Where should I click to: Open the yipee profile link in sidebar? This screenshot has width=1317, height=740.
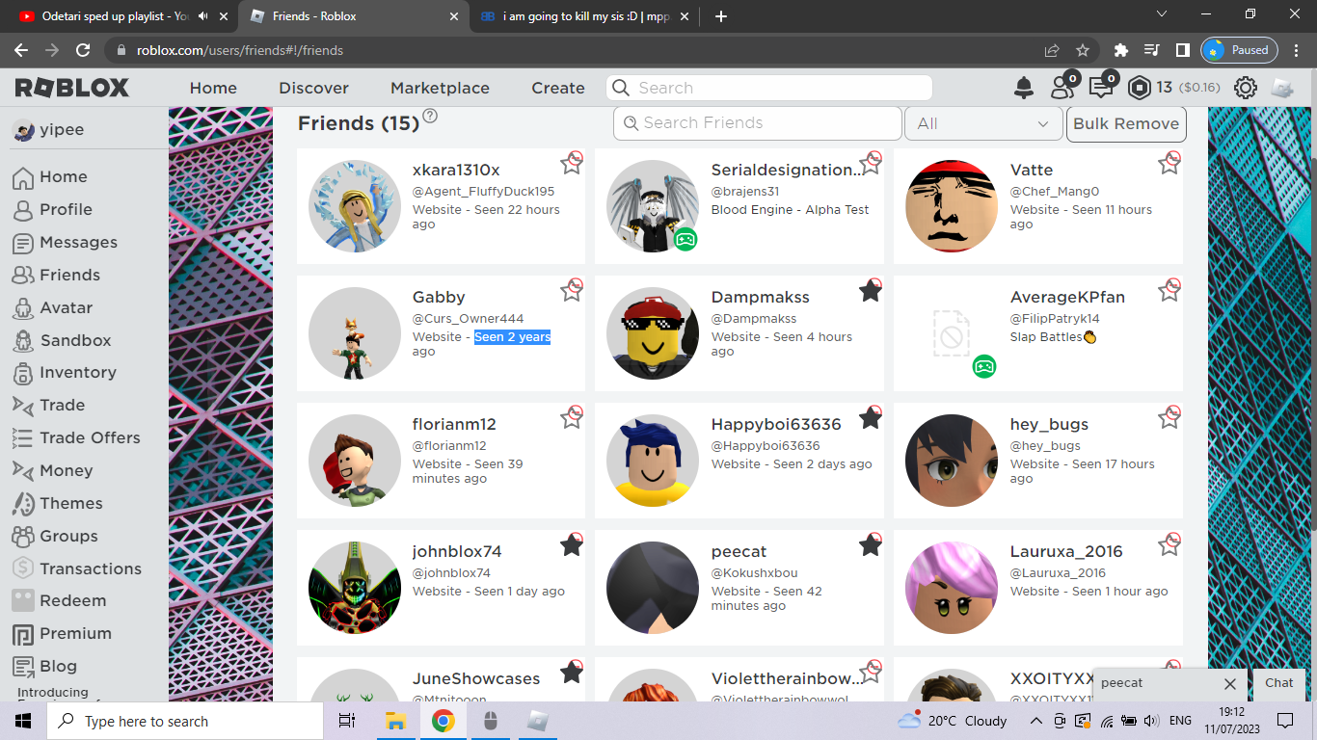click(48, 130)
